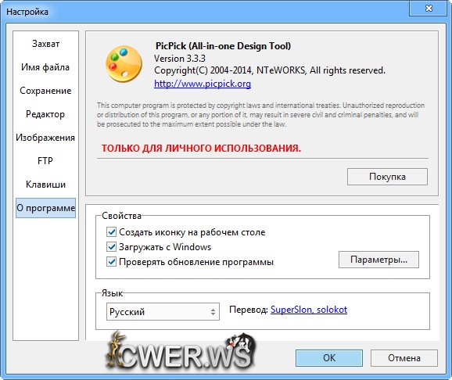The height and width of the screenshot is (380, 452).
Task: Uncheck Загружать с Windows option
Action: (x=111, y=247)
